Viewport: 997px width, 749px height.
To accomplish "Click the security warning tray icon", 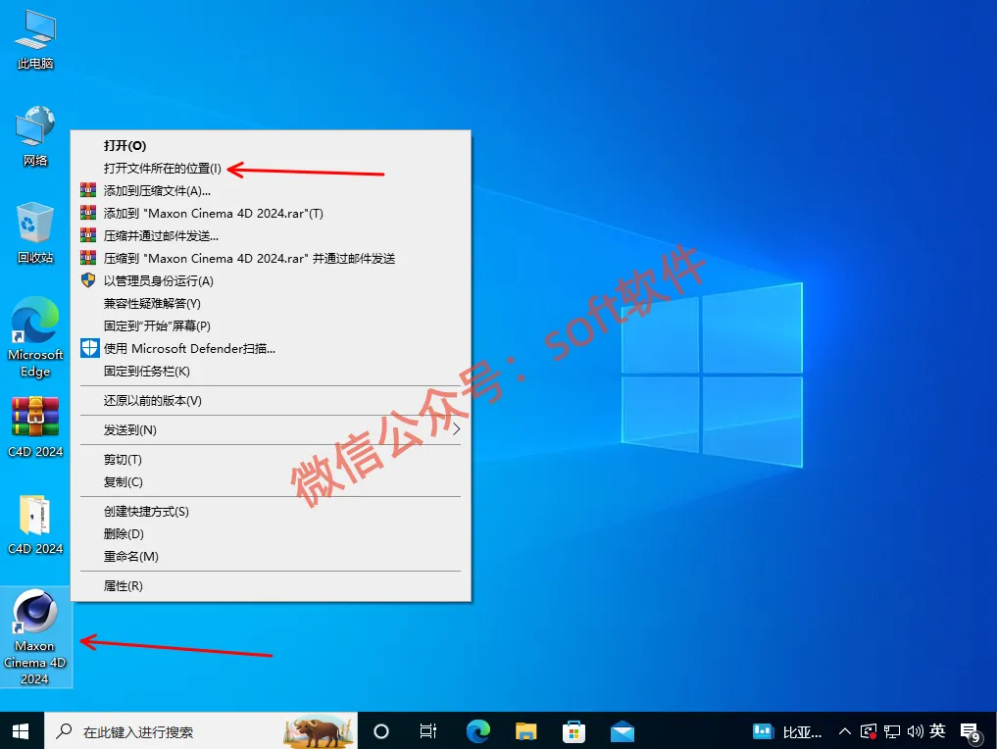I will pyautogui.click(x=868, y=731).
